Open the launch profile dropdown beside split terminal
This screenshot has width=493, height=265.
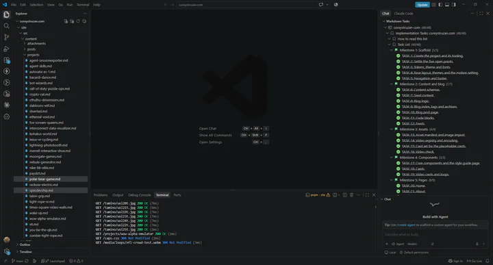point(339,195)
